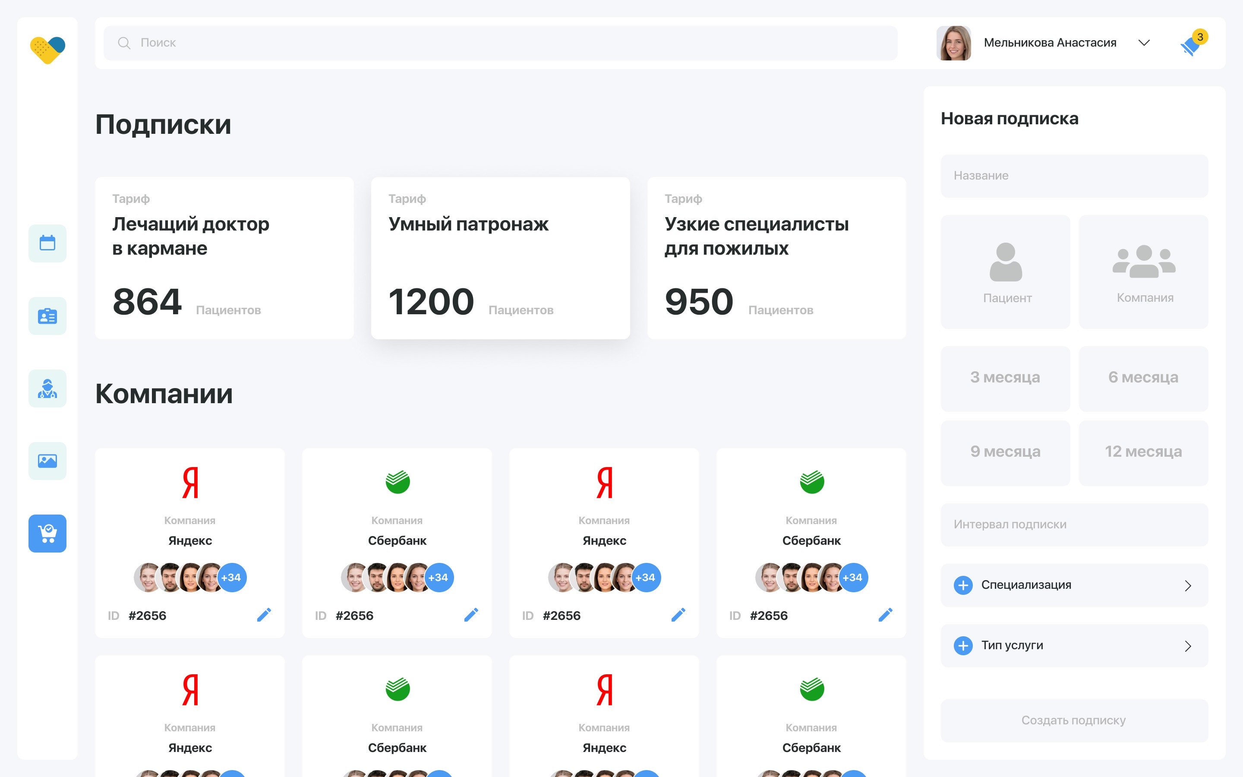Select the Умный патронаж tariff card
This screenshot has height=777, width=1243.
pos(500,258)
